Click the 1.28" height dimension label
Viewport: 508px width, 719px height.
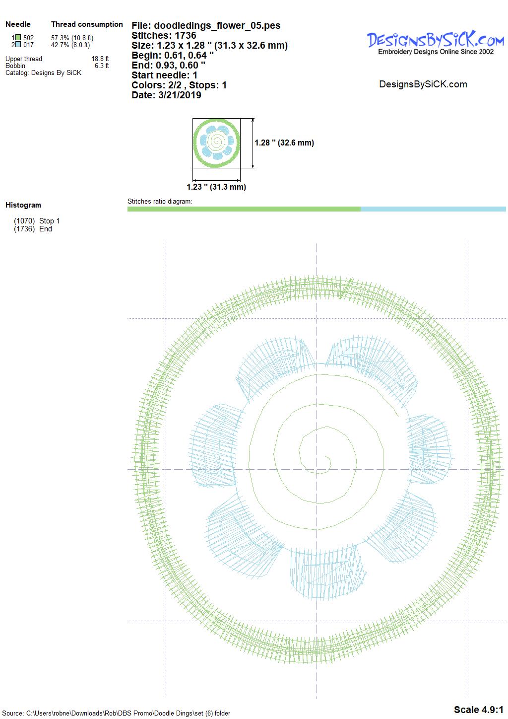[284, 143]
